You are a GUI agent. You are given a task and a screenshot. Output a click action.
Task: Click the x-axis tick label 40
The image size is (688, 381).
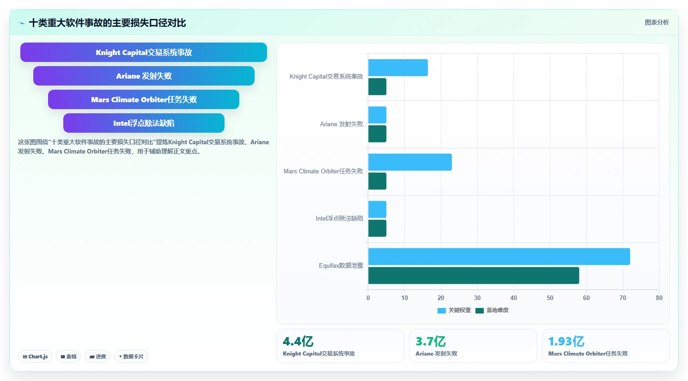(x=514, y=298)
